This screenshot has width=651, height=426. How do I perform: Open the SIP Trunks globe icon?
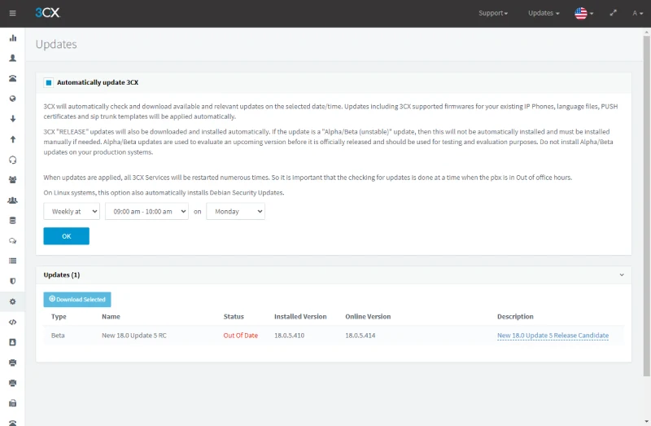pyautogui.click(x=13, y=99)
